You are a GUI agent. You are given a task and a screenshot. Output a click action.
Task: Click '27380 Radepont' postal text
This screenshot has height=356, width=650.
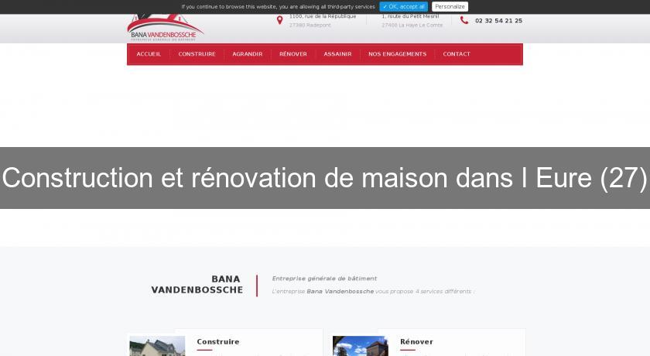coord(310,26)
